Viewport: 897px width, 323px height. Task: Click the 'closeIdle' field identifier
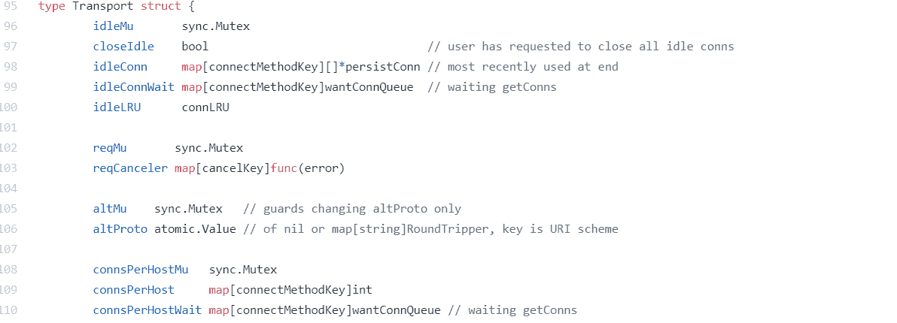(x=123, y=47)
